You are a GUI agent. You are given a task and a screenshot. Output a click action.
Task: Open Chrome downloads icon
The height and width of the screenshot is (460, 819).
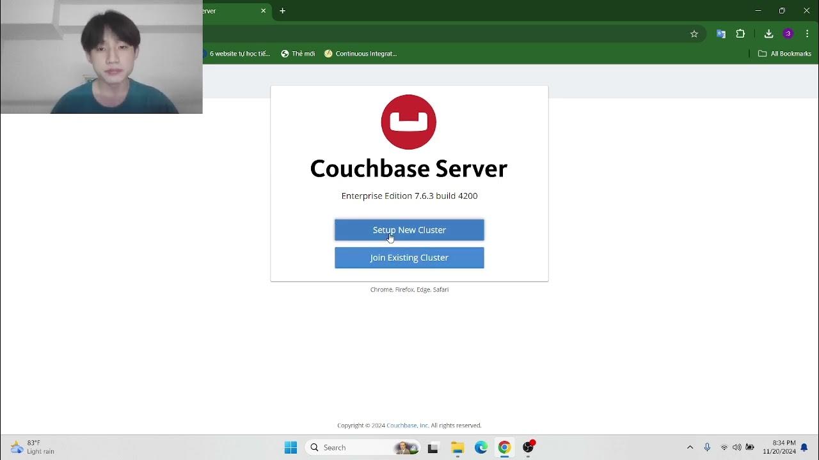768,34
